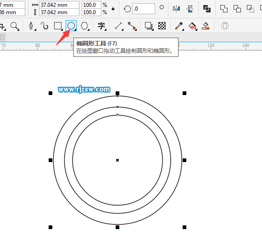Screen dimensions: 262x241
Task: Click the top-left selection handle
Action: [50, 93]
